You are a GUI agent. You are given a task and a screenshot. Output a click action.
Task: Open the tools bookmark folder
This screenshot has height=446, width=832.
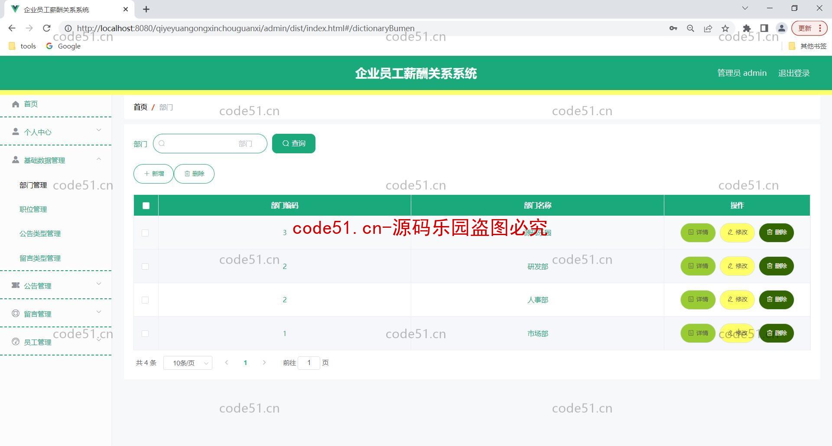point(23,46)
